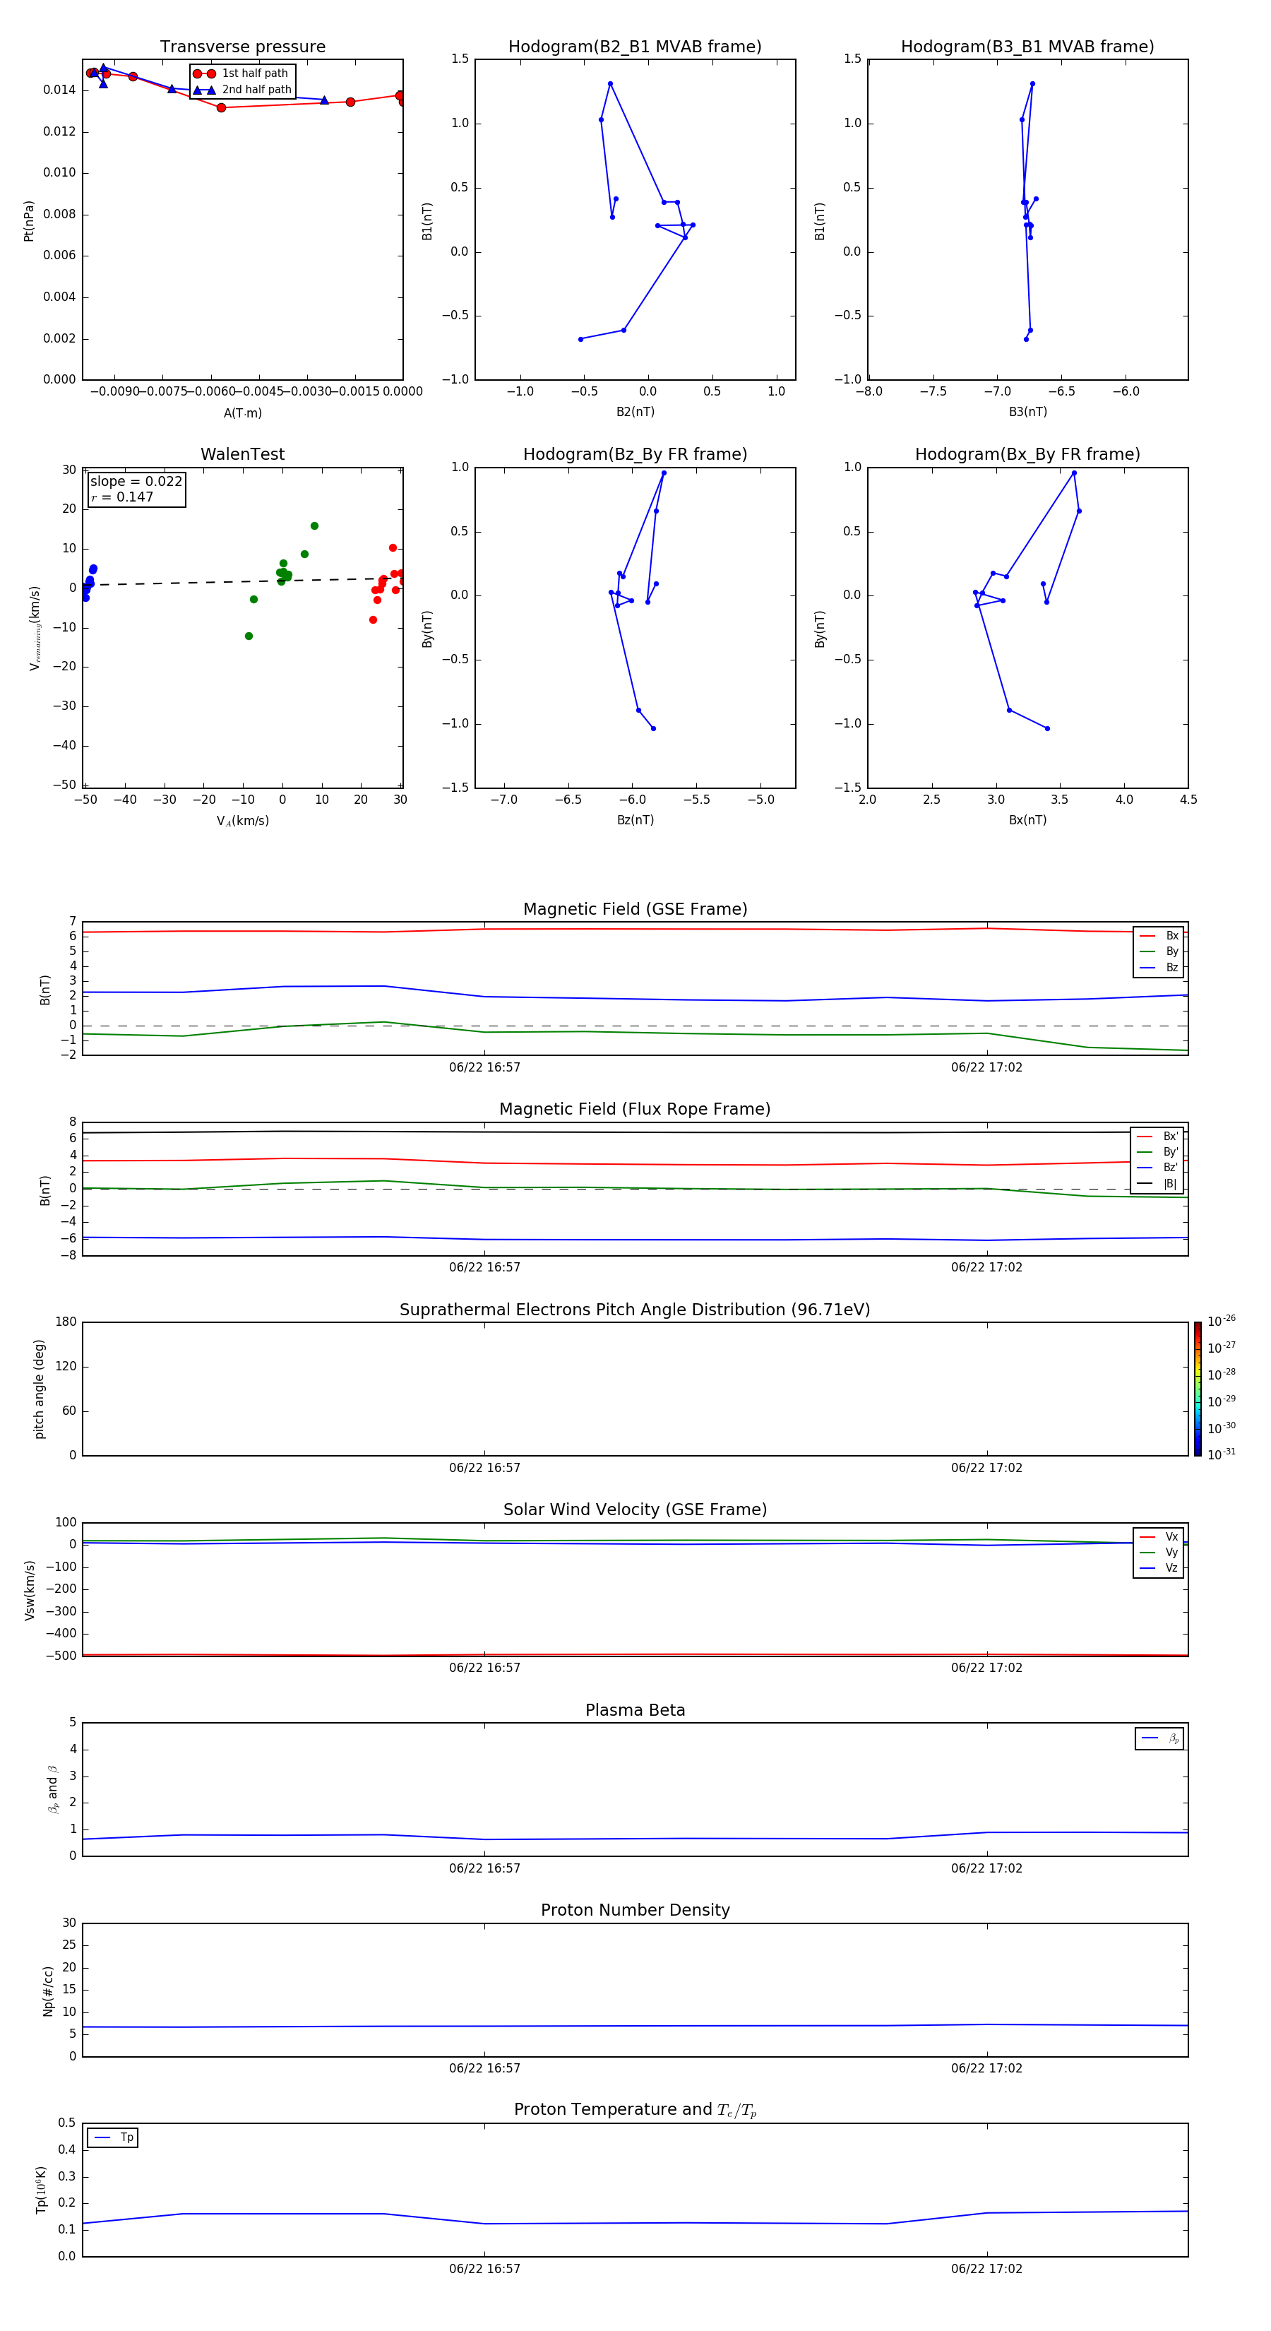Click the 'Hodogram(Bz_By FR frame)' title
1271x2331 pixels.
coord(635,454)
